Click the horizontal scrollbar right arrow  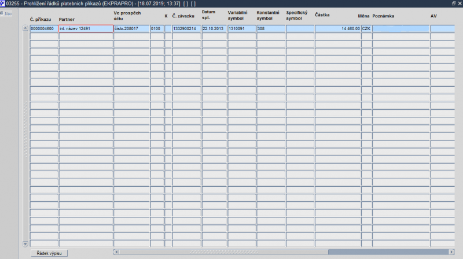point(451,252)
